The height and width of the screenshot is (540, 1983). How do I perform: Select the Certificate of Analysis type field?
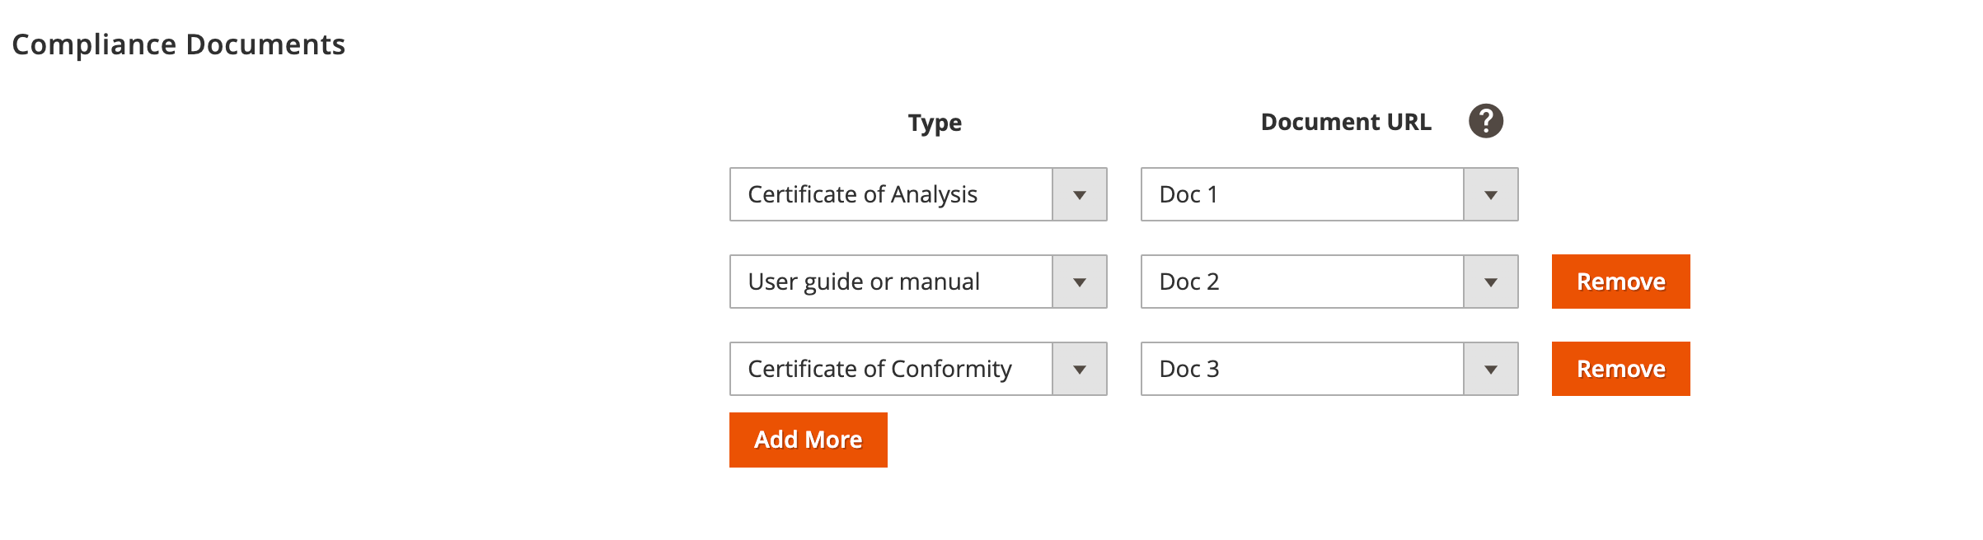[890, 194]
